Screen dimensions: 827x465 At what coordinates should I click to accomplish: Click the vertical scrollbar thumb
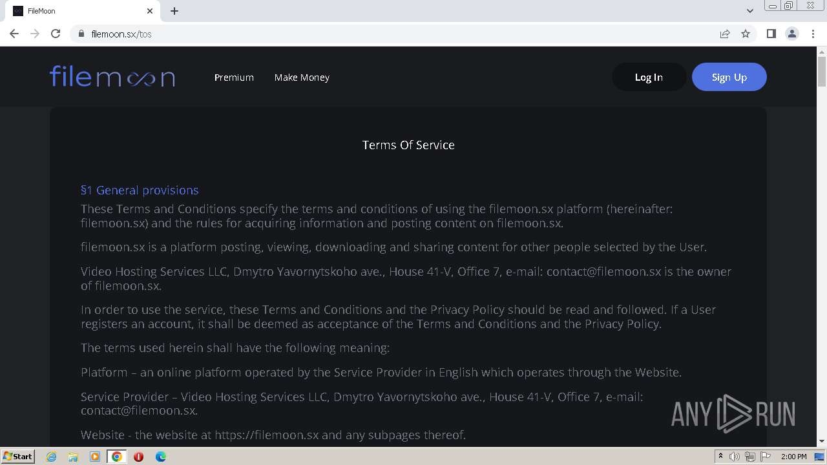(x=822, y=71)
